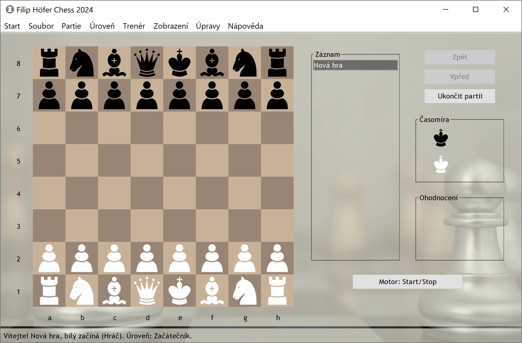Click the black queen on d8

point(147,63)
